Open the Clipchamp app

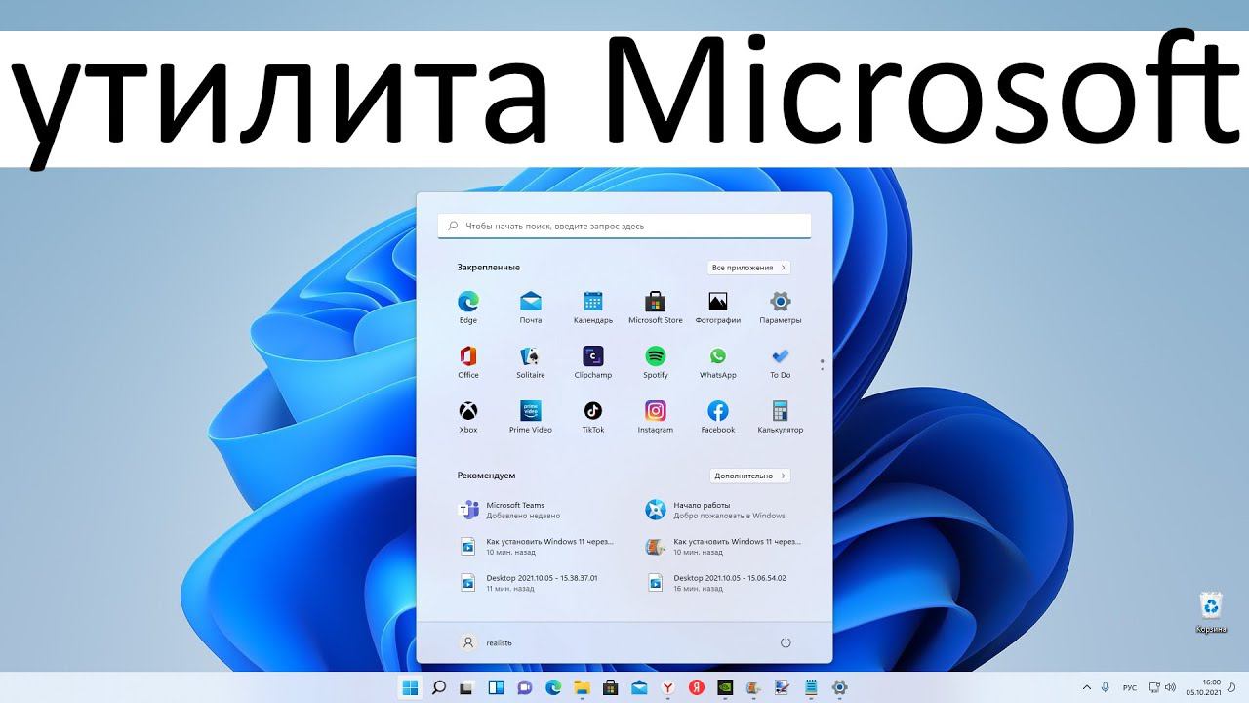593,361
